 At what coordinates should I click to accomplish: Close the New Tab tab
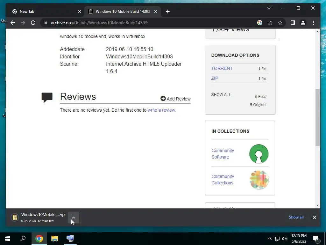[79, 11]
